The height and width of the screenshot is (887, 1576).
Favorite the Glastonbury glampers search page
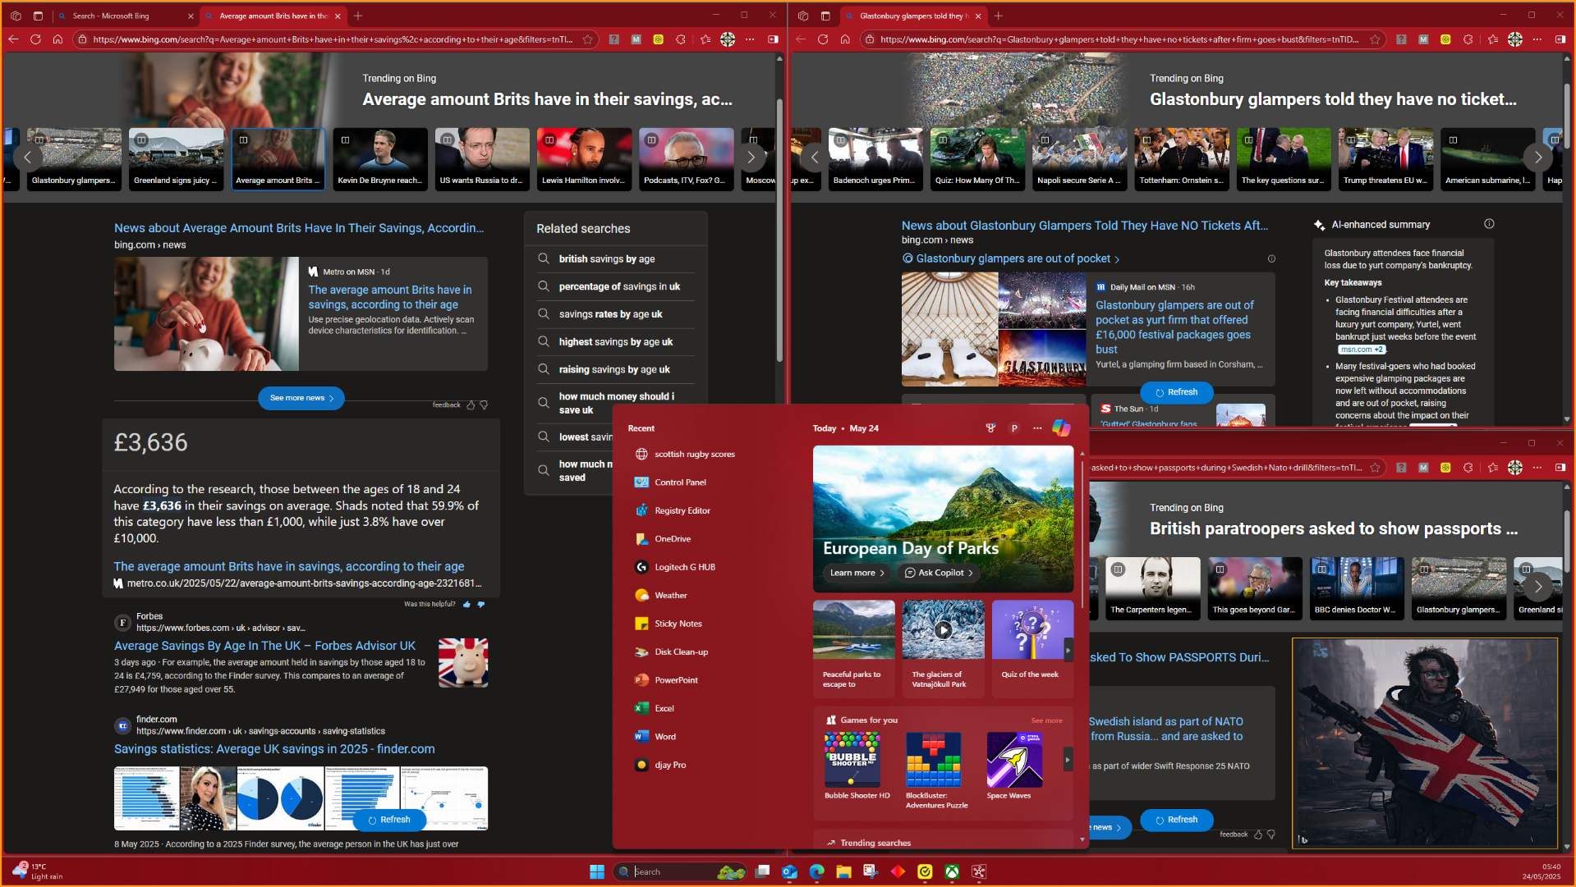point(1375,39)
